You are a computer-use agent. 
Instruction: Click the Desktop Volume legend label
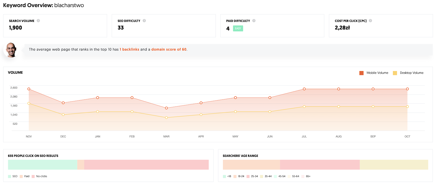[411, 73]
